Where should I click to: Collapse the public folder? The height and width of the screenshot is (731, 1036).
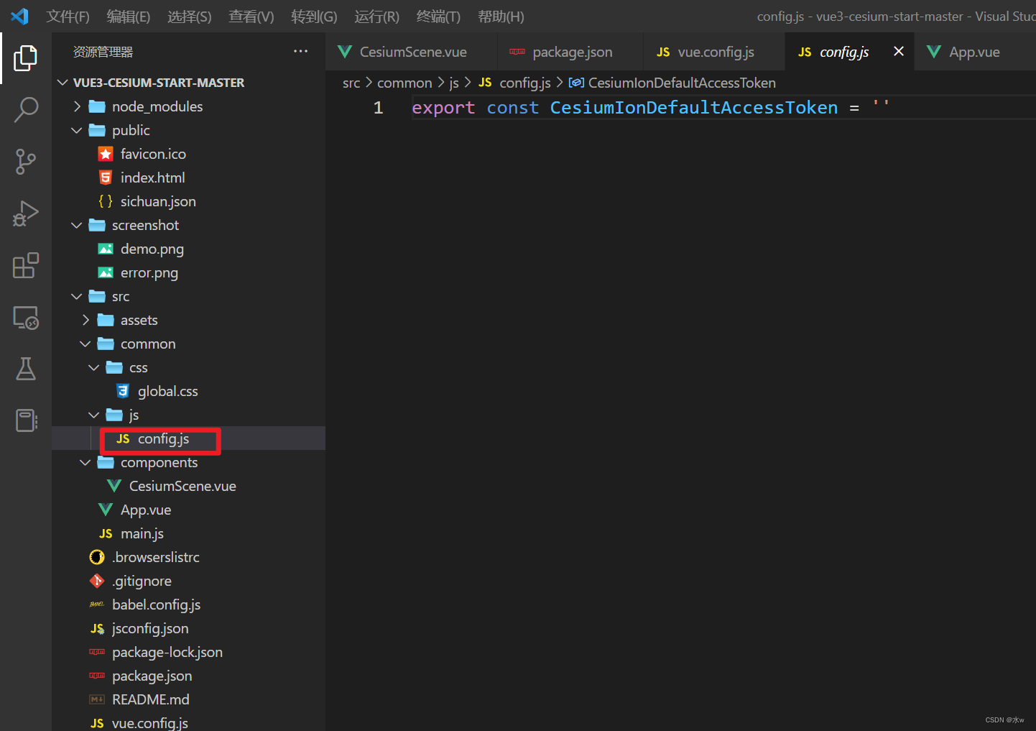click(x=77, y=130)
